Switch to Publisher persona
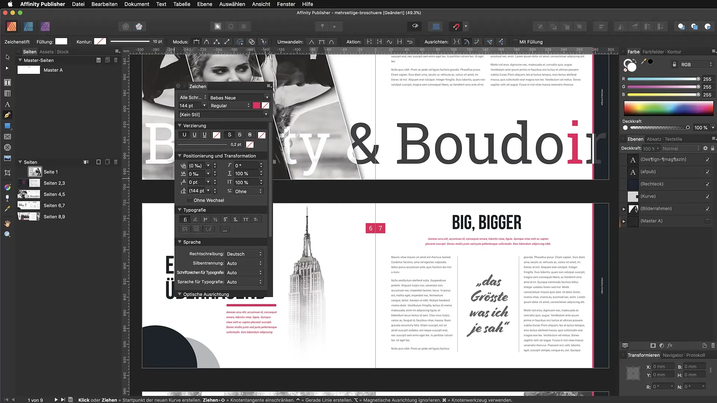Screen dimensions: 717x403 point(12,26)
